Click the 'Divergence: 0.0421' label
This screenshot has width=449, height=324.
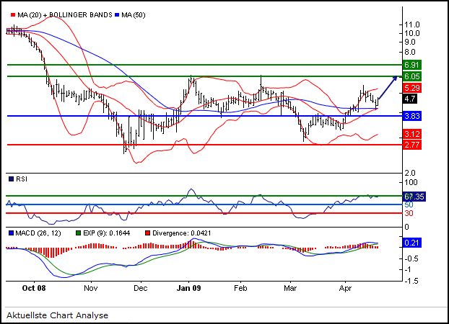(181, 233)
